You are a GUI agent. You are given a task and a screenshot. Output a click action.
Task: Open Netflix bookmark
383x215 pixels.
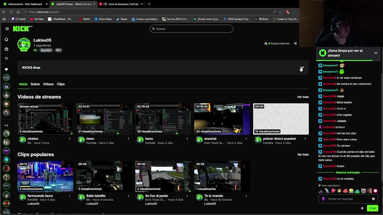click(x=84, y=19)
